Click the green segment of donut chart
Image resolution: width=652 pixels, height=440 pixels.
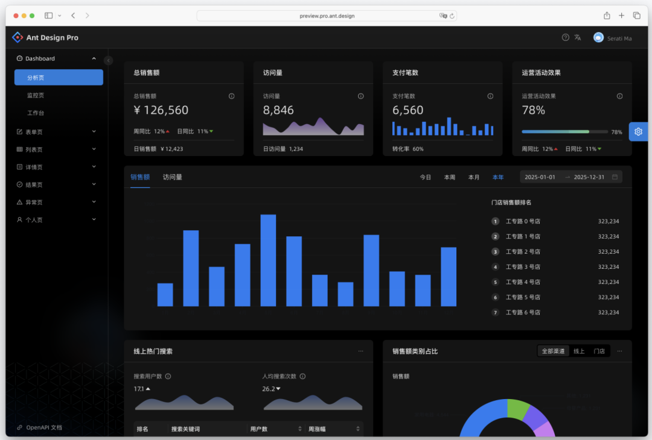[x=518, y=407]
